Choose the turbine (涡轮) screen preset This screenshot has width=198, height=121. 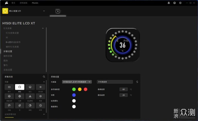click(x=30, y=105)
